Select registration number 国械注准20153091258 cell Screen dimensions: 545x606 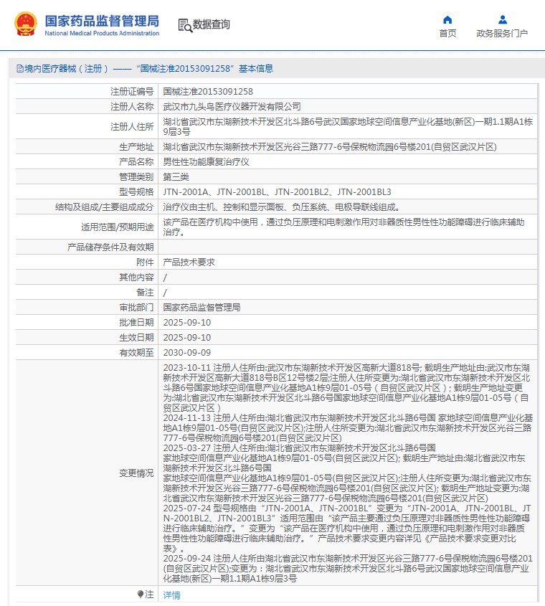(208, 92)
